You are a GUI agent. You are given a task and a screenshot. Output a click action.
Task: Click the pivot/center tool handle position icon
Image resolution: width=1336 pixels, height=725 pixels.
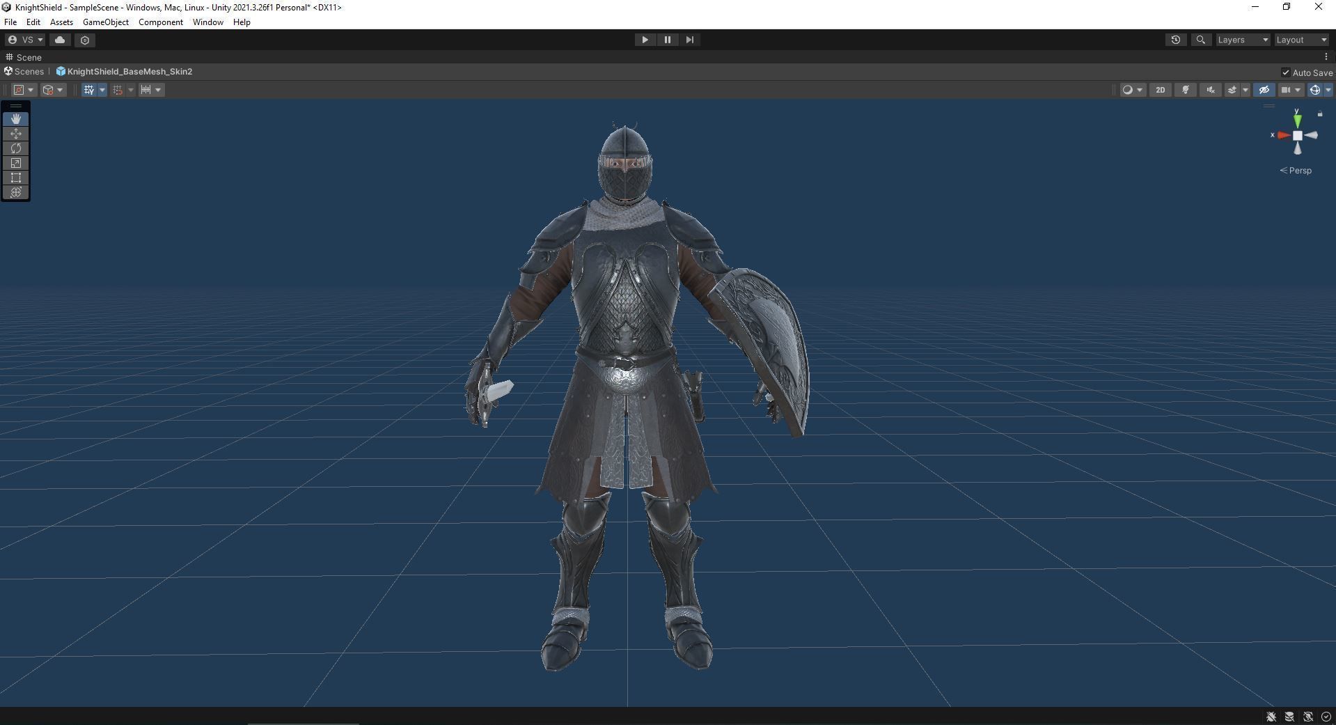click(x=23, y=90)
